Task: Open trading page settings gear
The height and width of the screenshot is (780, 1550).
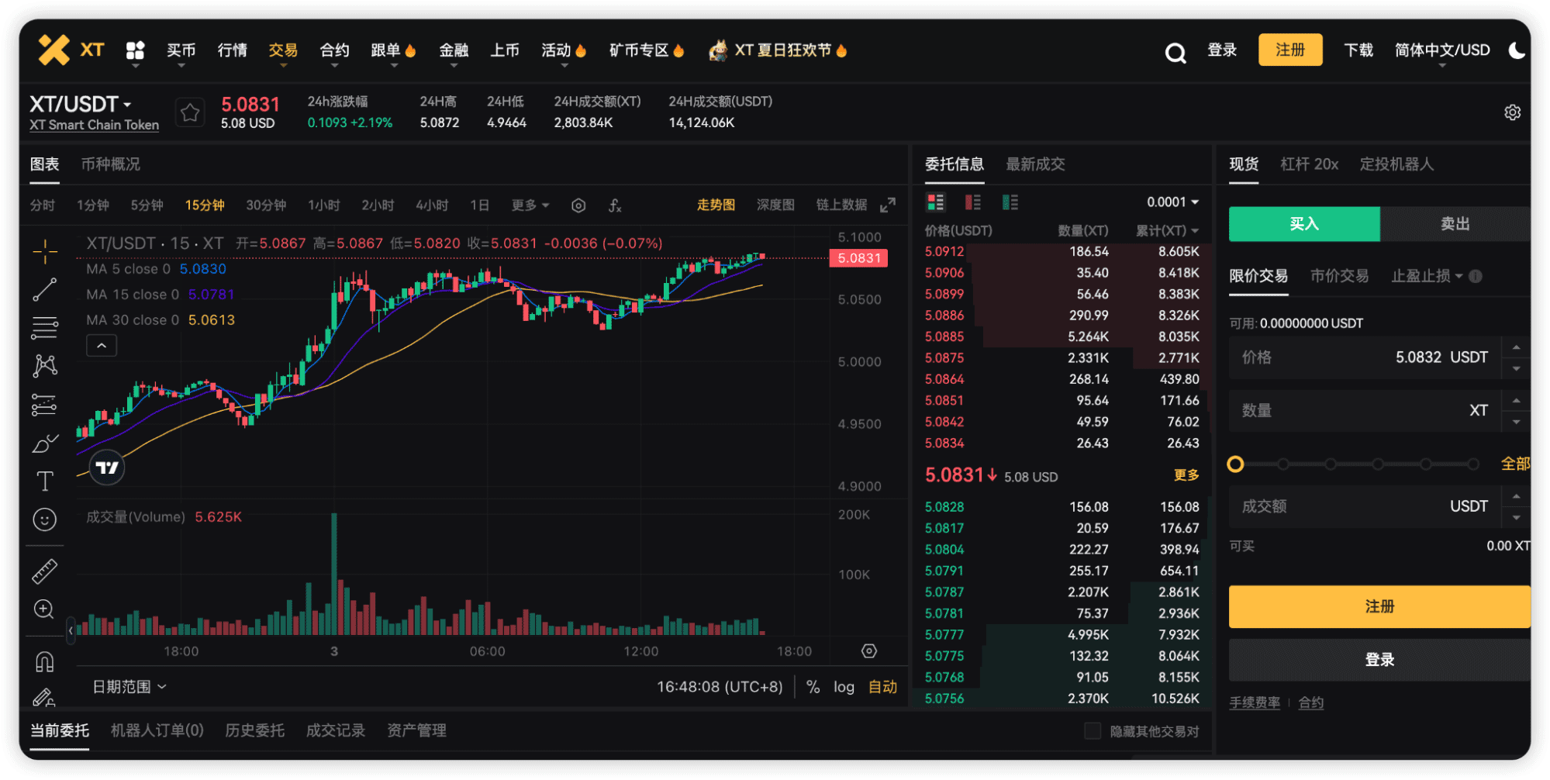Action: tap(1512, 112)
